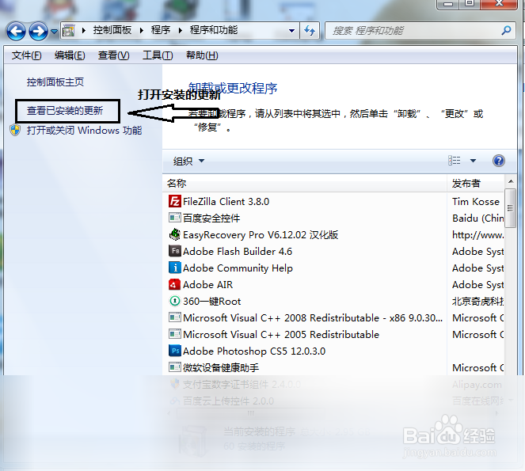Expand the arrow after 程序 breadcrumb

click(x=181, y=30)
